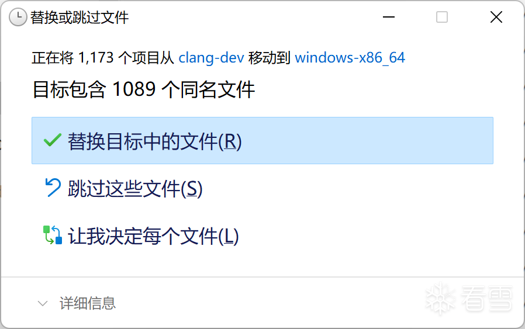The width and height of the screenshot is (525, 329).
Task: Click the green checkmark replace icon
Action: (x=53, y=140)
